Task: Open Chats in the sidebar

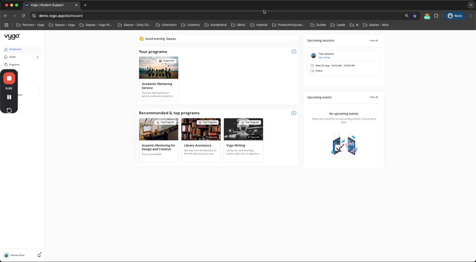Action: 12,57
